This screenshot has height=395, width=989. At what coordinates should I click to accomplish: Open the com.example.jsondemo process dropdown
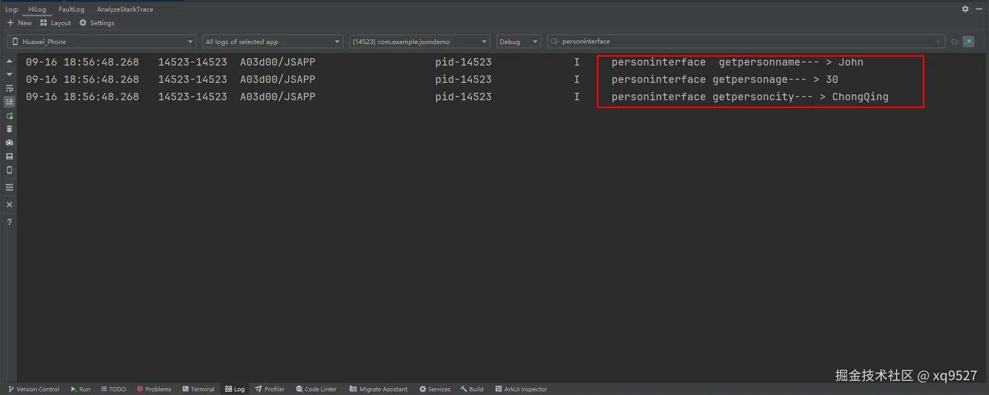(x=419, y=41)
